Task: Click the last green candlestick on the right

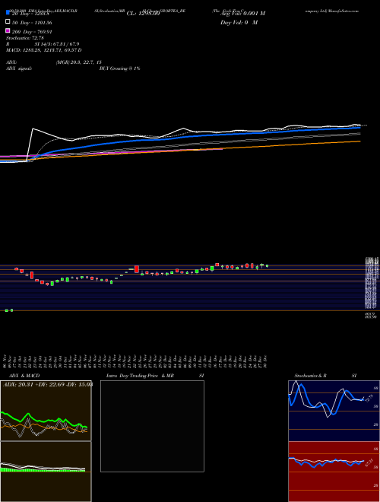Action: (267, 265)
